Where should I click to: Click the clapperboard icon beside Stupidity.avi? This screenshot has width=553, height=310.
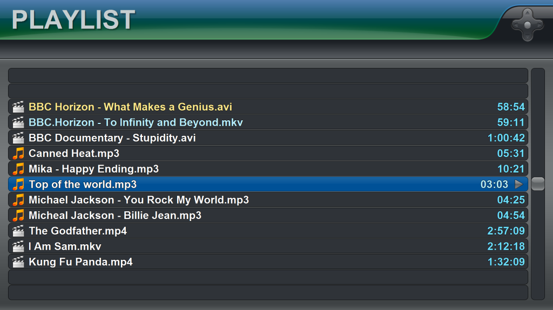18,137
